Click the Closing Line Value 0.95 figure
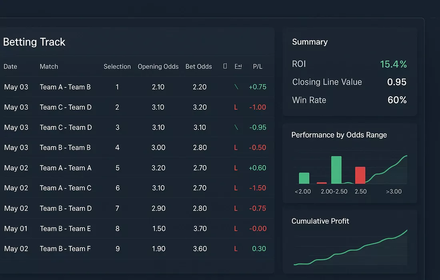Image resolution: width=440 pixels, height=280 pixels. tap(397, 82)
